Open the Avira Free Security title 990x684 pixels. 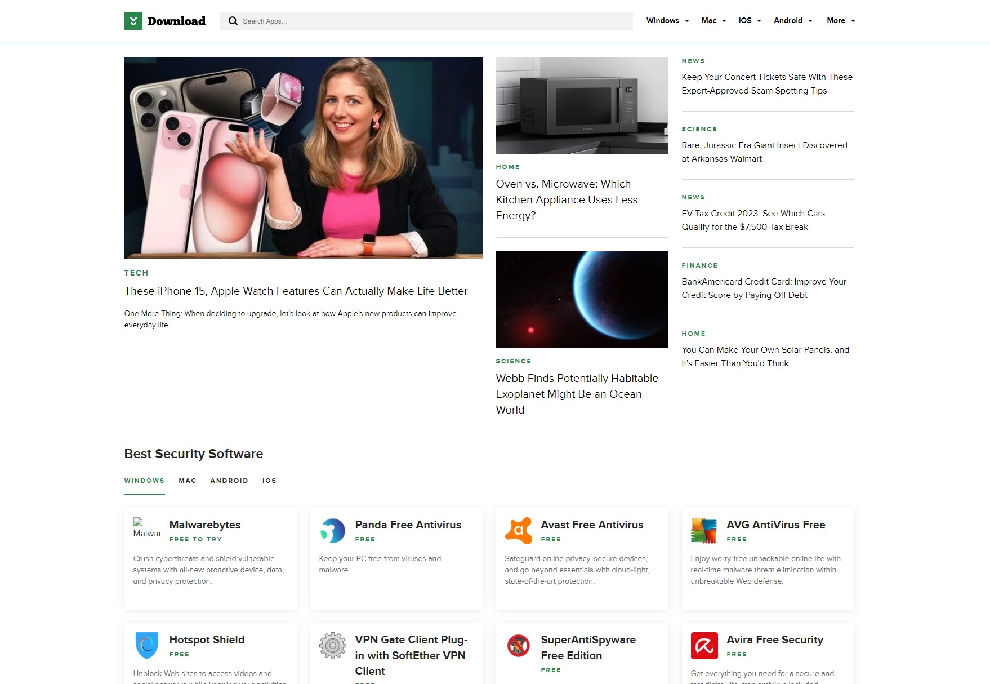coord(775,639)
